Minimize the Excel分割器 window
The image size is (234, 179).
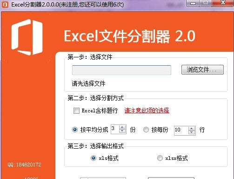(193, 3)
